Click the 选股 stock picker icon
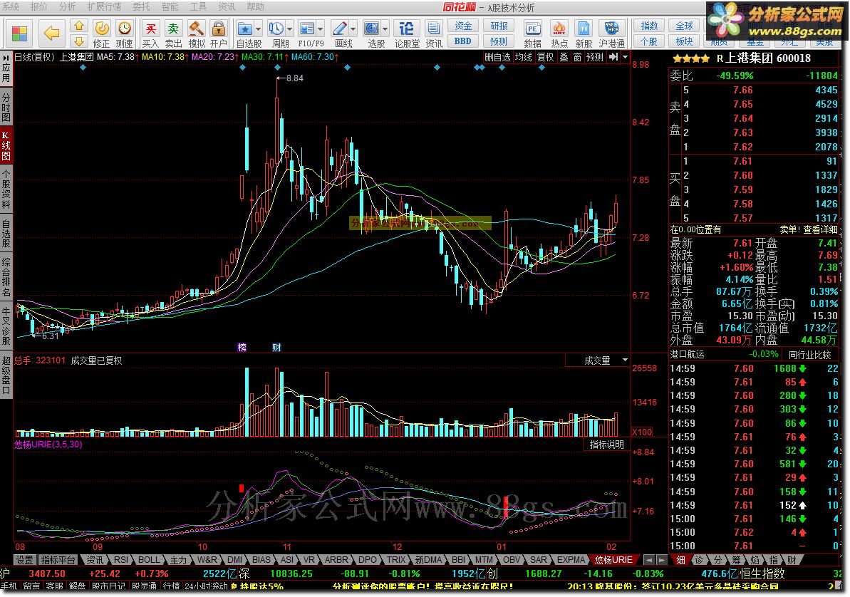Viewport: 850px width, 597px height. click(372, 28)
